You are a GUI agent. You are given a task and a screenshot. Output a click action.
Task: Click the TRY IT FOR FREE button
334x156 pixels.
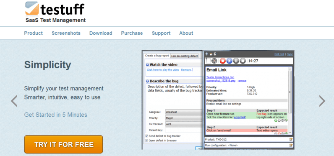[63, 144]
